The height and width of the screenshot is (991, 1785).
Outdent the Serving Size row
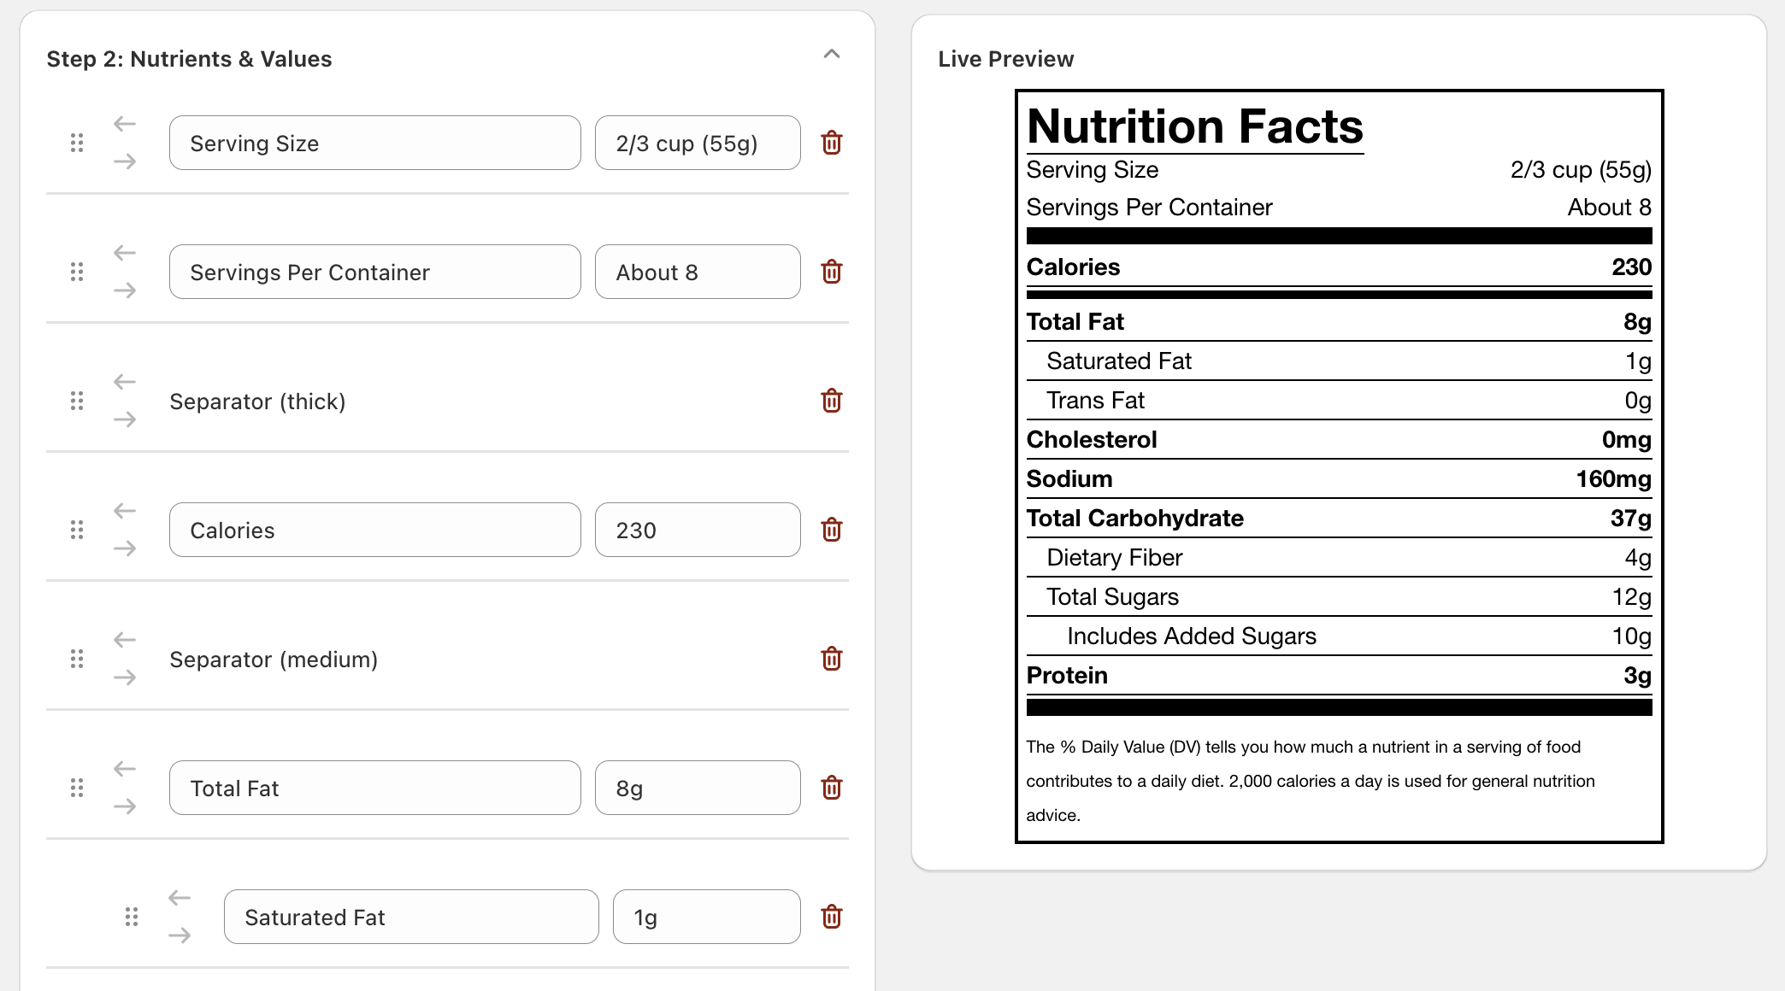point(125,124)
